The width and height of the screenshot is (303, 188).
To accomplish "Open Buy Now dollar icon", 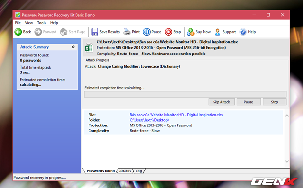I will pyautogui.click(x=190, y=32).
